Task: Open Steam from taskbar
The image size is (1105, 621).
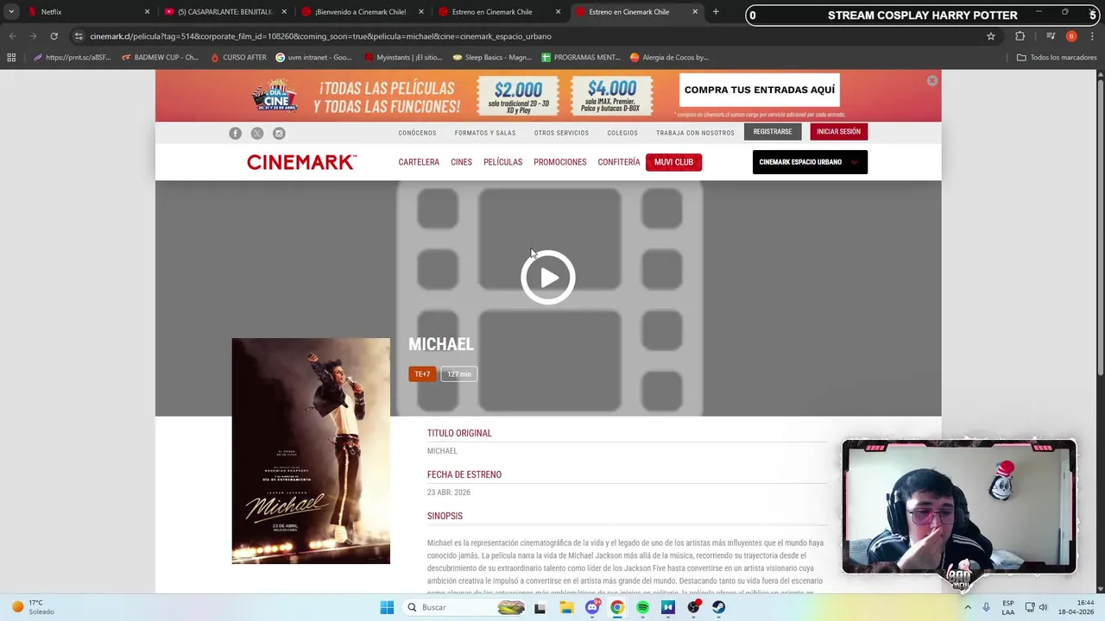Action: (x=718, y=607)
